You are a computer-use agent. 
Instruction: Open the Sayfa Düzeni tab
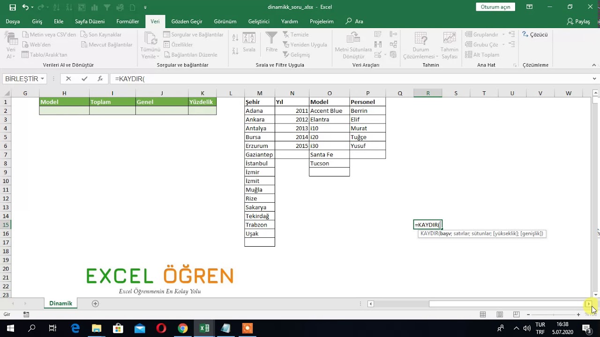90,22
